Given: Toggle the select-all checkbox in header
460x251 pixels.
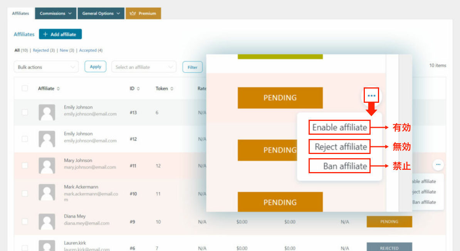Looking at the screenshot, I should tap(25, 89).
